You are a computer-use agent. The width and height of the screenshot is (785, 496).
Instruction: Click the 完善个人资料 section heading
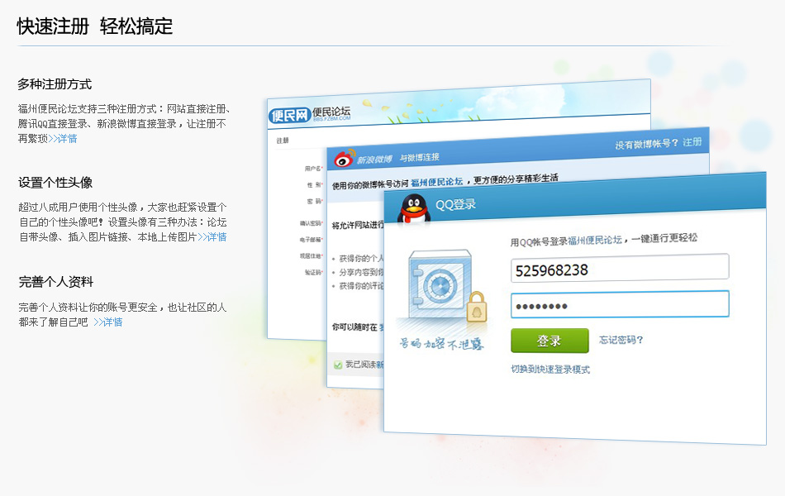[x=56, y=282]
